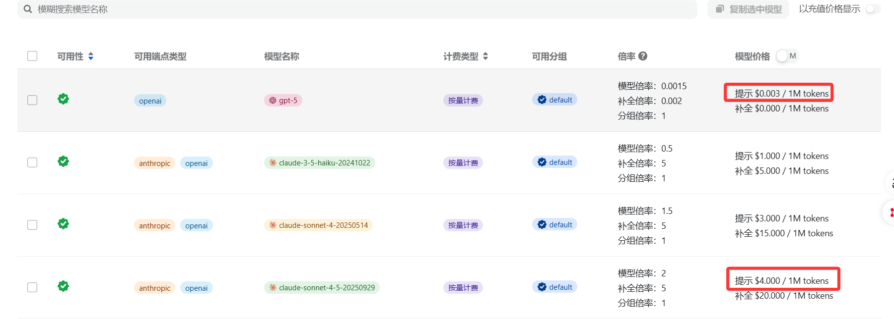Click the 复制选中模型 button
Viewport: 894px width, 319px height.
coord(749,9)
